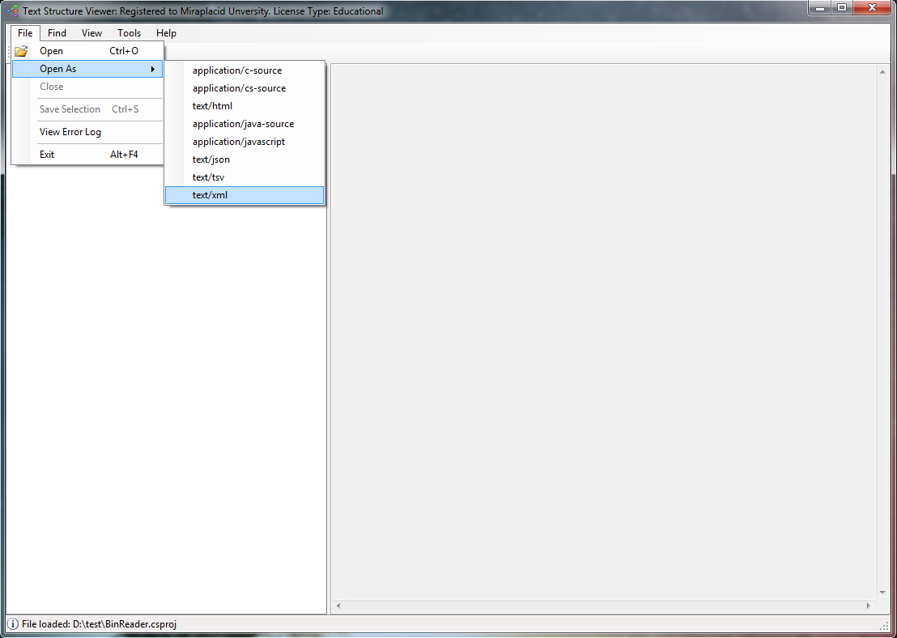
Task: Open file as application/java-source
Action: [244, 124]
